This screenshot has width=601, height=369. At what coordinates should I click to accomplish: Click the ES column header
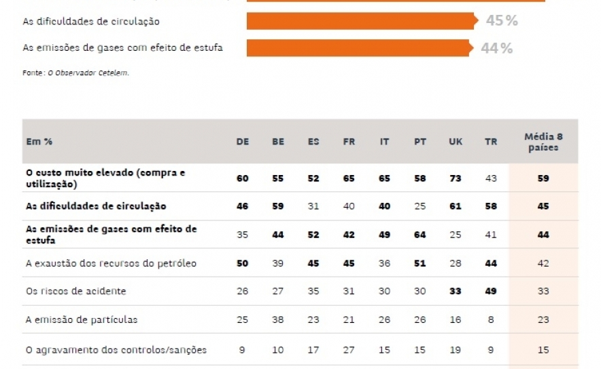point(313,142)
